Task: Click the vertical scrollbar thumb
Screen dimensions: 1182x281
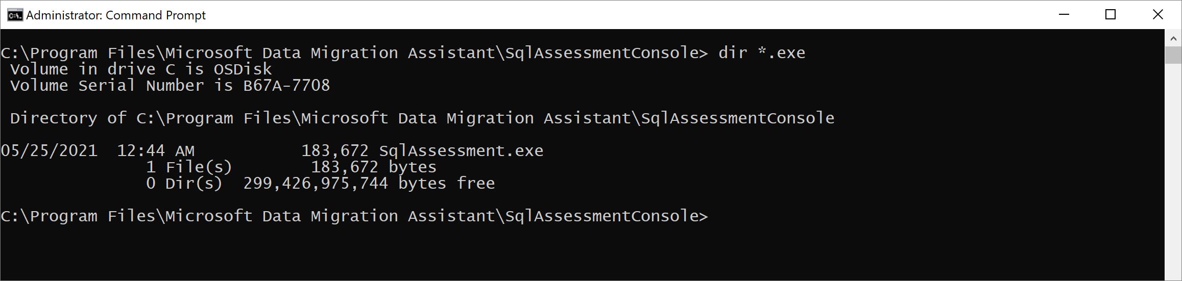Action: click(x=1173, y=55)
